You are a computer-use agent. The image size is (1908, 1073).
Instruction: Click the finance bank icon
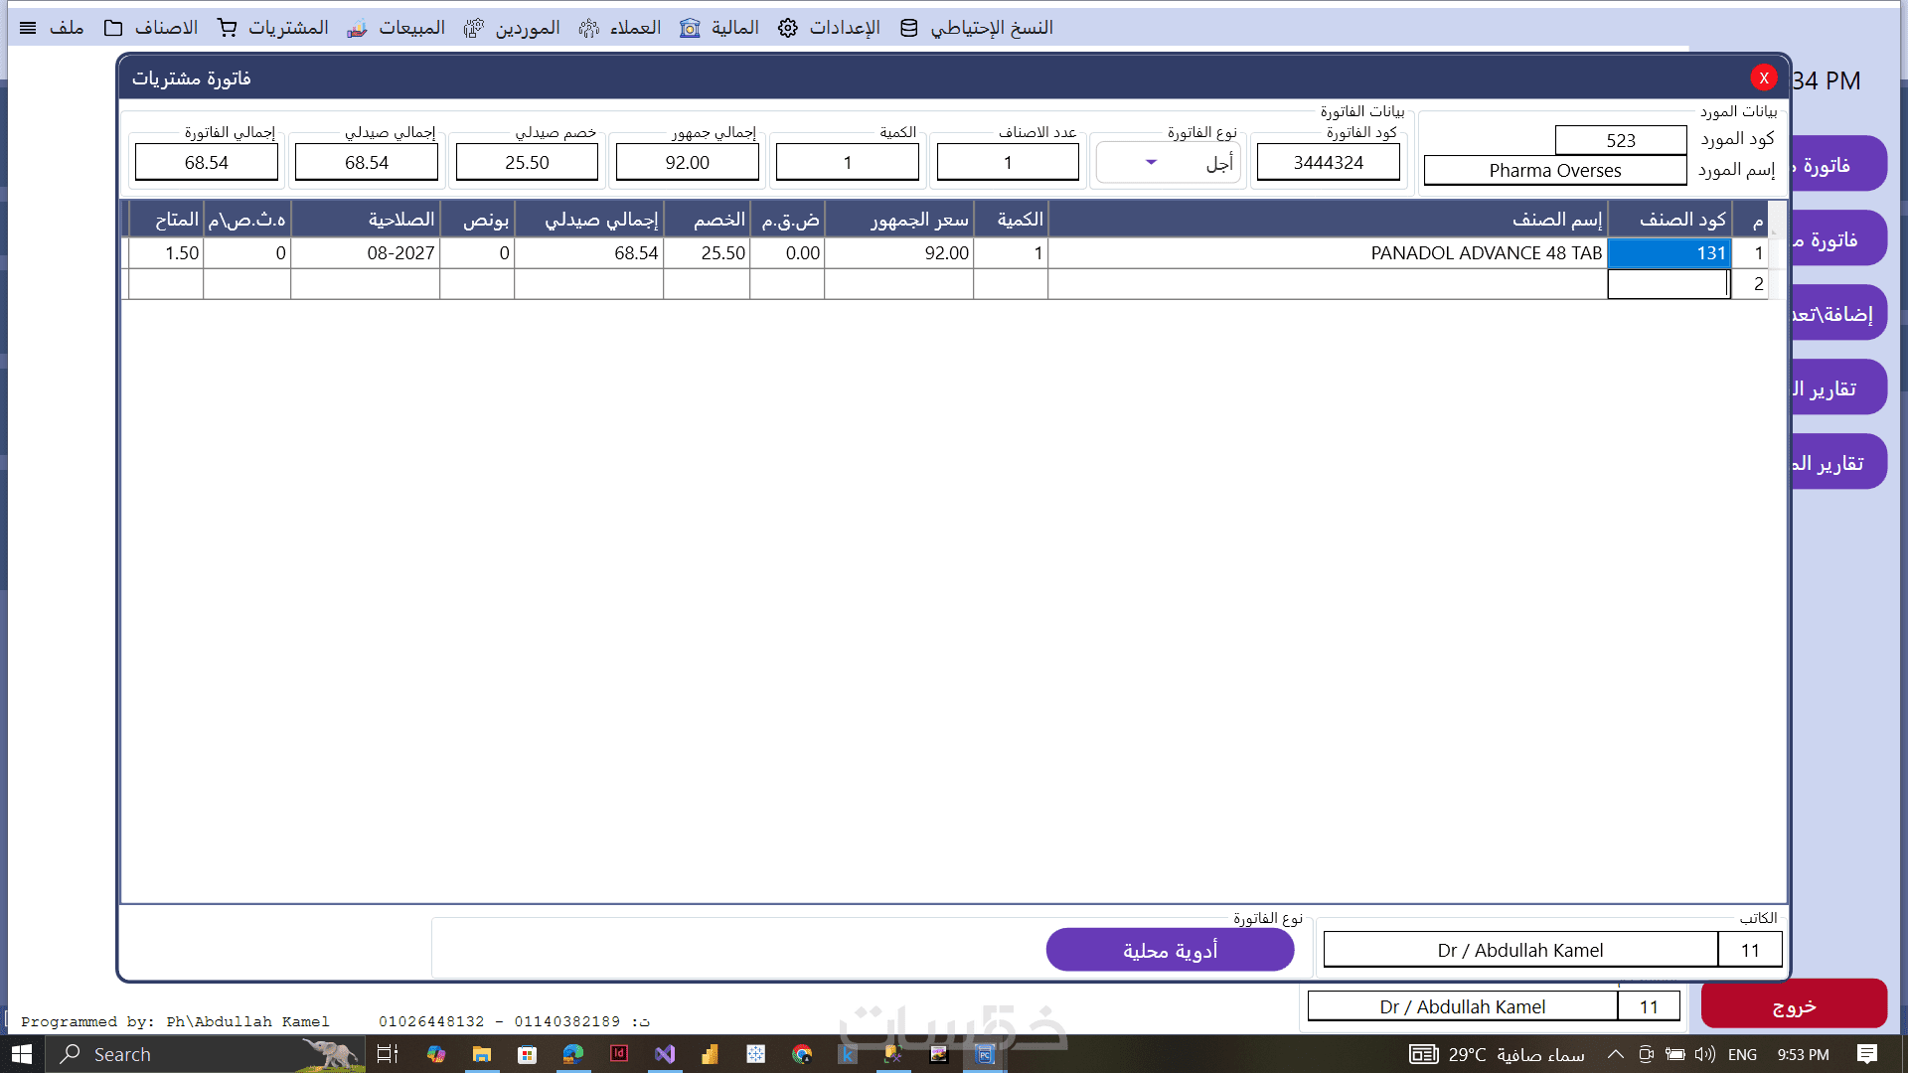(690, 28)
